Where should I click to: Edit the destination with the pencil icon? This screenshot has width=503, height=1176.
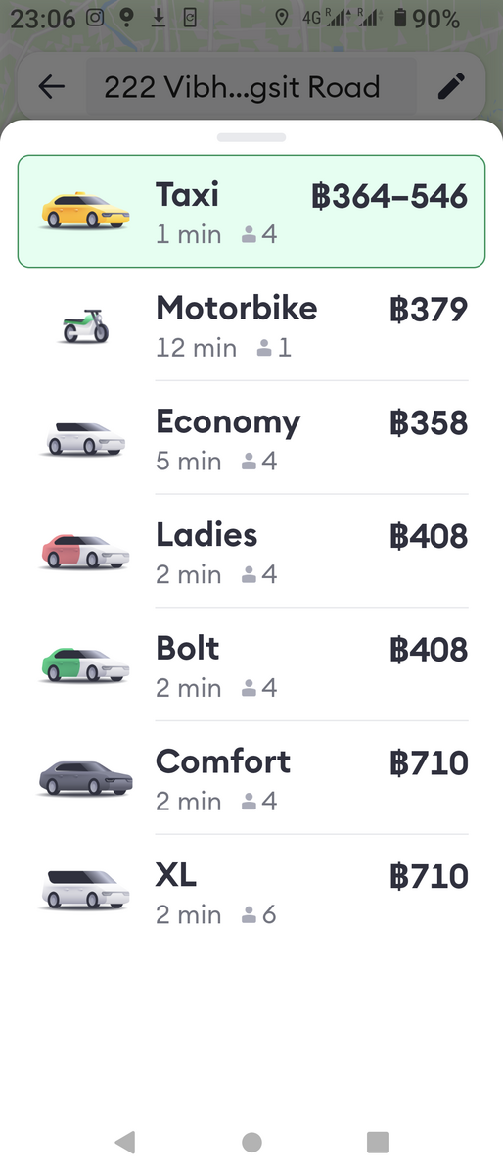[x=451, y=87]
